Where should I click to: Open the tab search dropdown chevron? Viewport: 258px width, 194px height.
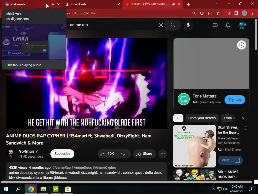[x=217, y=4]
